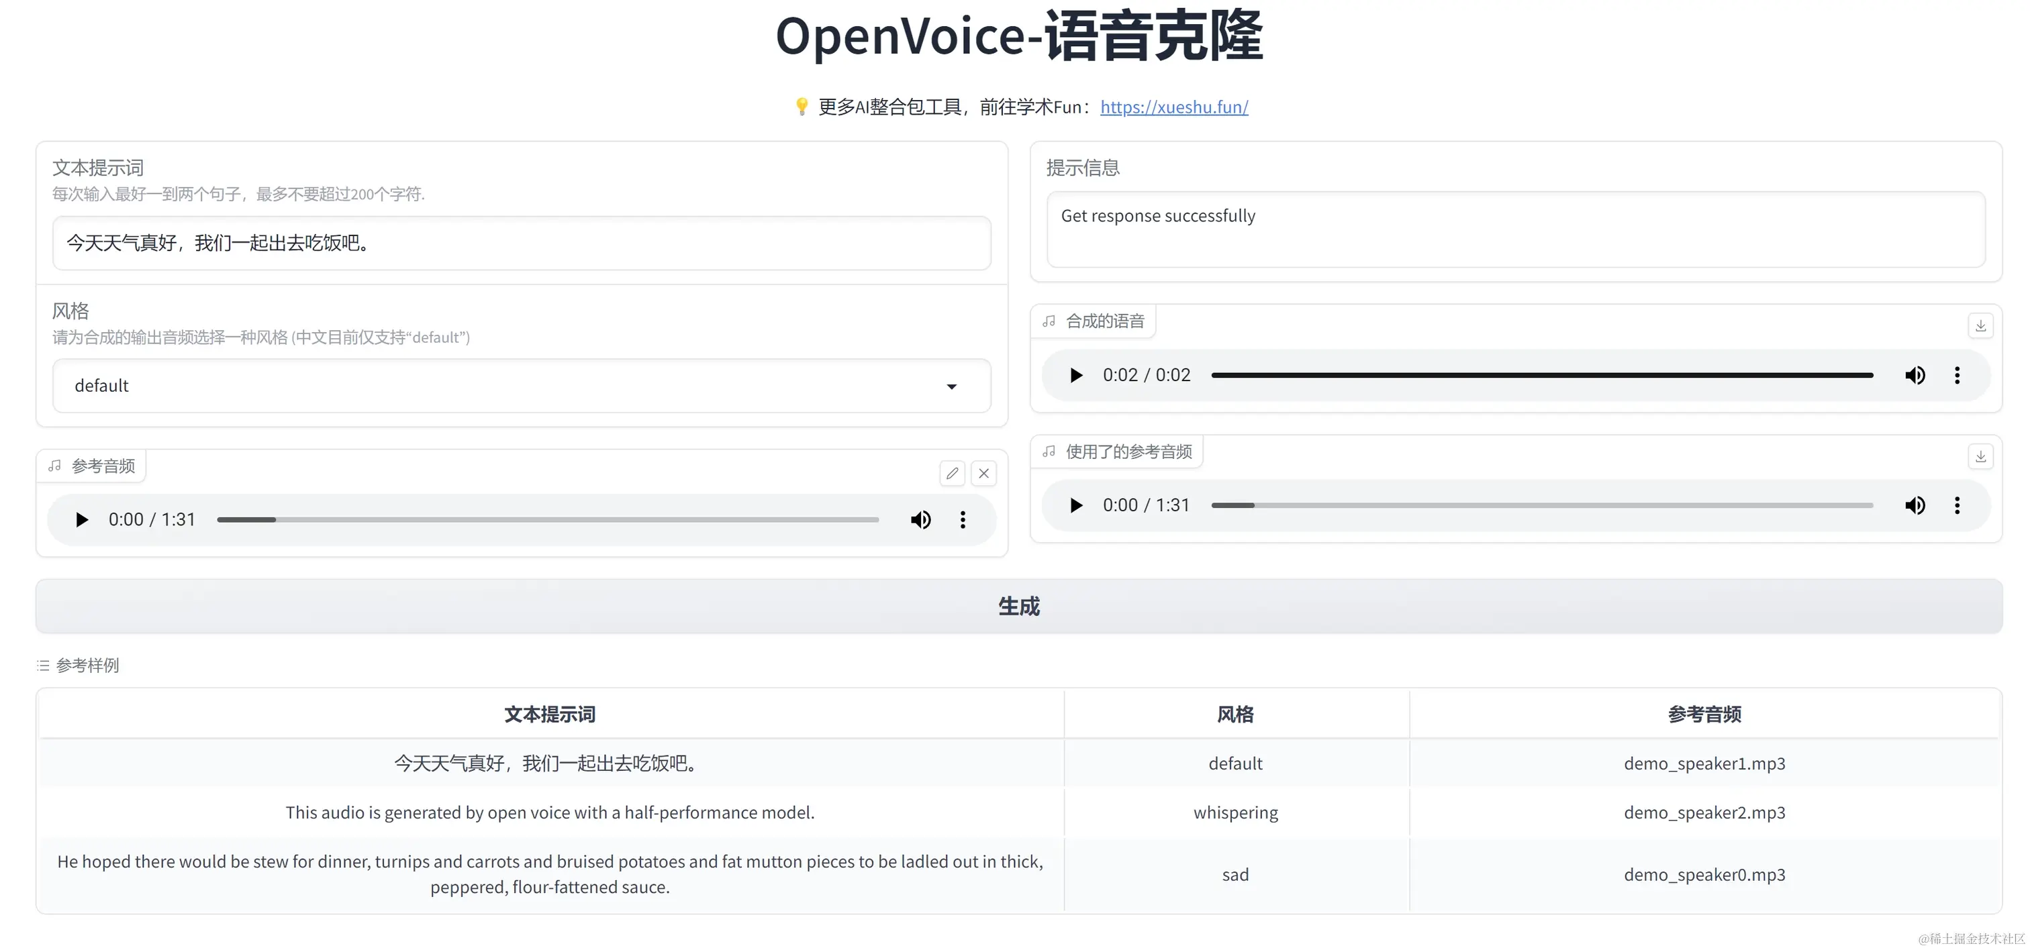Viewport: 2030px width, 950px height.
Task: Click demo_speaker0.mp3 in the examples table
Action: [1704, 874]
